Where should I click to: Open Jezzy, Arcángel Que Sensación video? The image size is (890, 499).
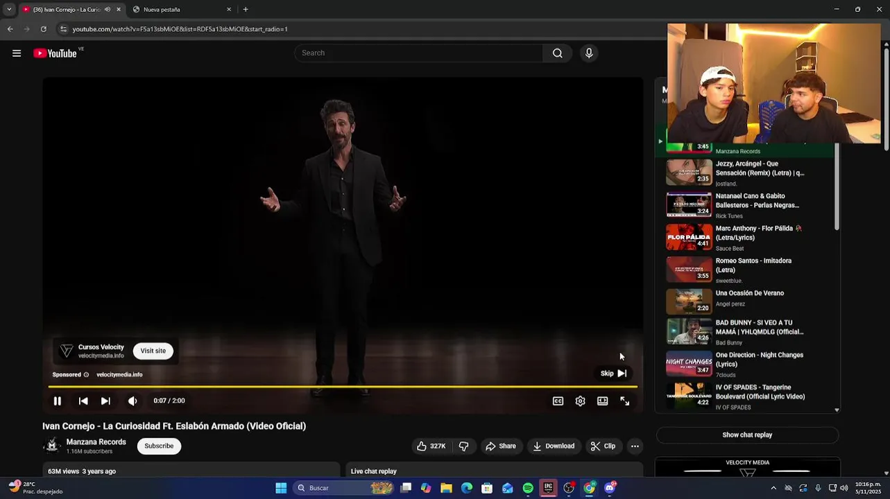pos(746,173)
